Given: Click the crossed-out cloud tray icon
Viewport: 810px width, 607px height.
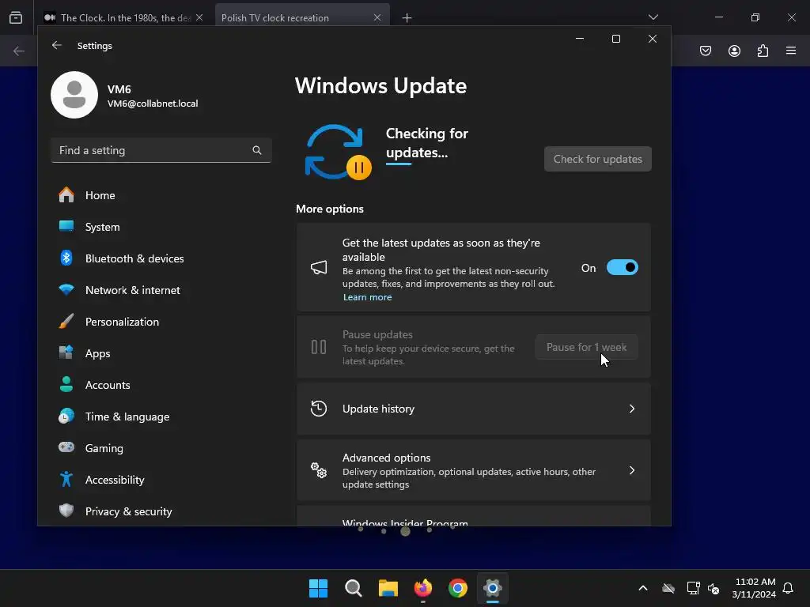Looking at the screenshot, I should [668, 588].
